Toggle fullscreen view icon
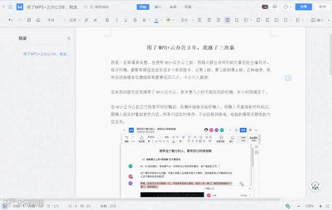Screen dimensions: 332x210 [x=327, y=206]
